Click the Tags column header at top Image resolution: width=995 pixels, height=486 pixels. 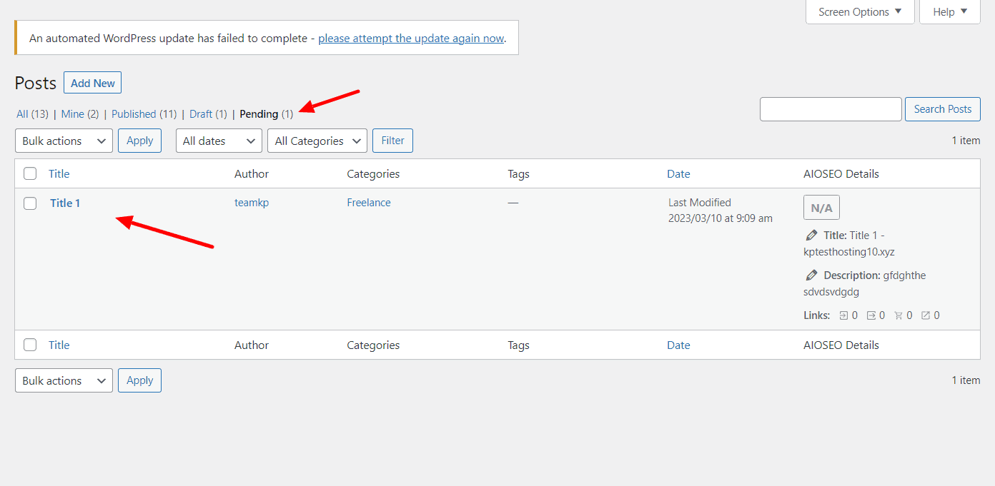pyautogui.click(x=518, y=173)
